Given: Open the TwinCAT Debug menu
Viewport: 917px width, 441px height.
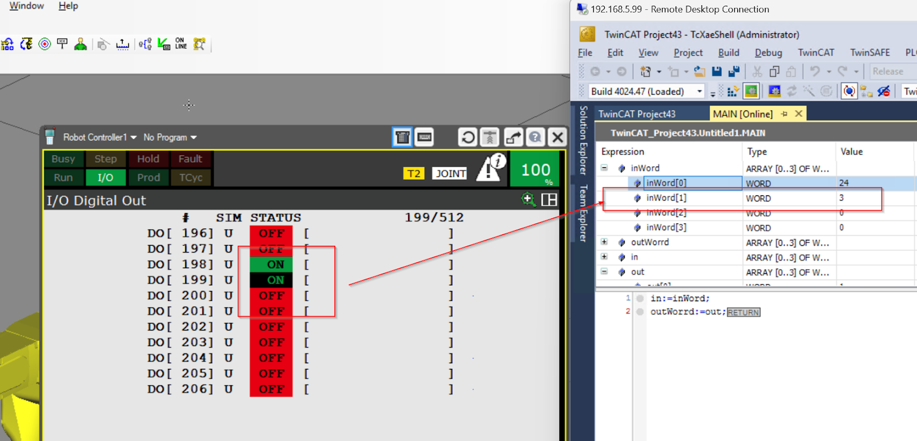Looking at the screenshot, I should point(768,53).
